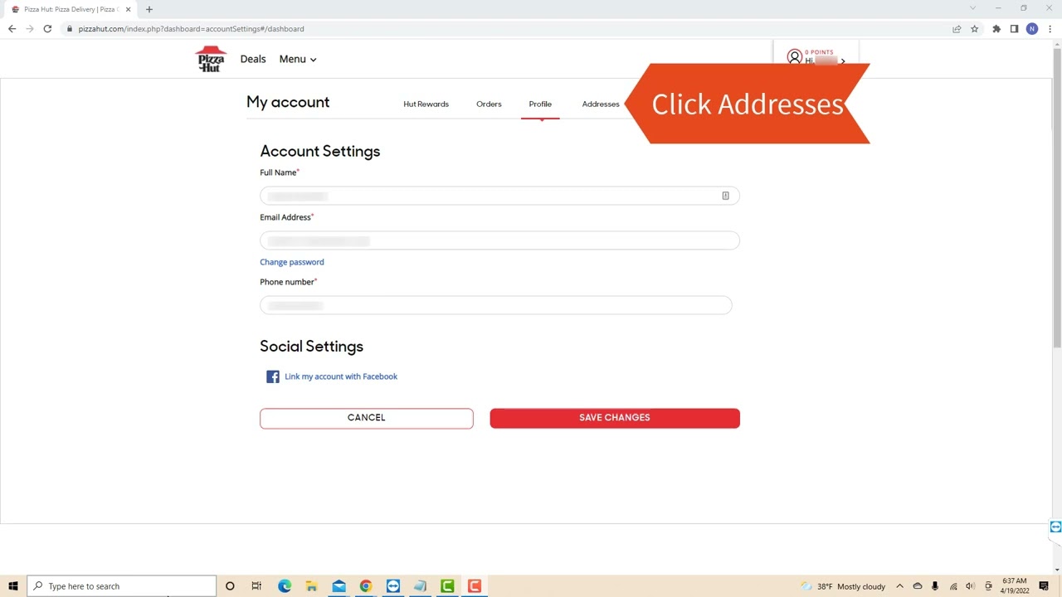
Task: Click the Pizza Hut logo
Action: [x=211, y=59]
